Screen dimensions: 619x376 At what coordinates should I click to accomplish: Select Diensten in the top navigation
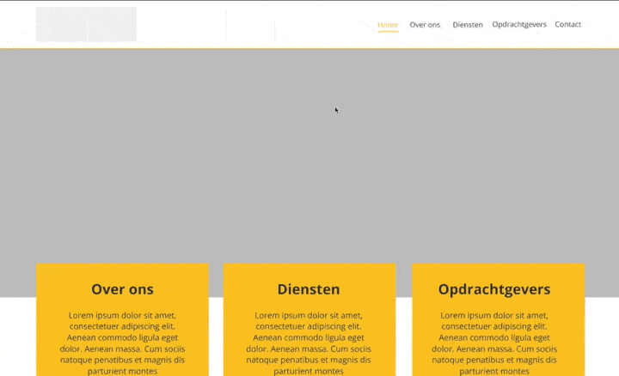tap(468, 25)
